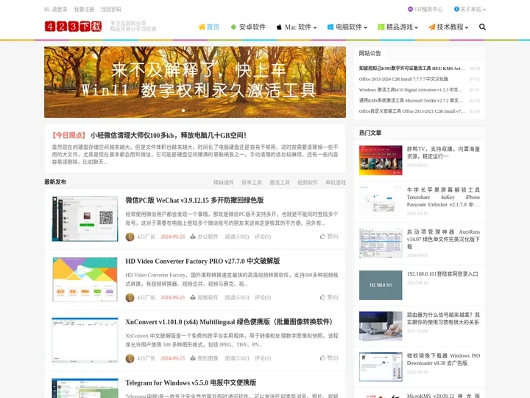Select the 效率工具 tab
Screen dimensions: 530x398
pos(252,183)
